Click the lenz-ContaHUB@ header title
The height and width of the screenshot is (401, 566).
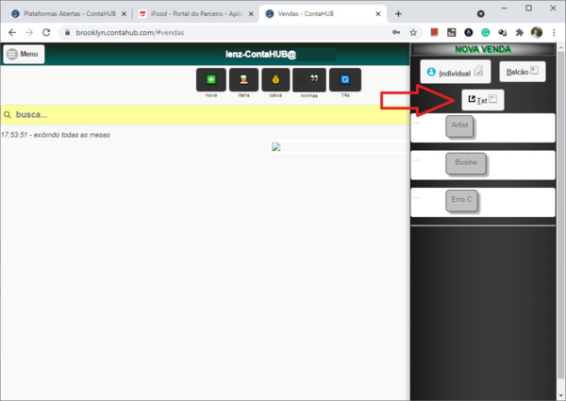(260, 54)
